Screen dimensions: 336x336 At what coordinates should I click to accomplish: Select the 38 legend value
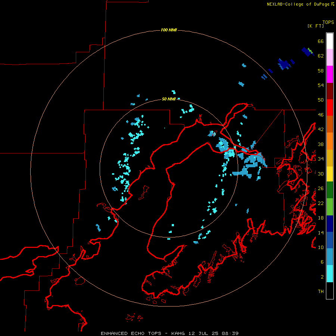pos(321,144)
